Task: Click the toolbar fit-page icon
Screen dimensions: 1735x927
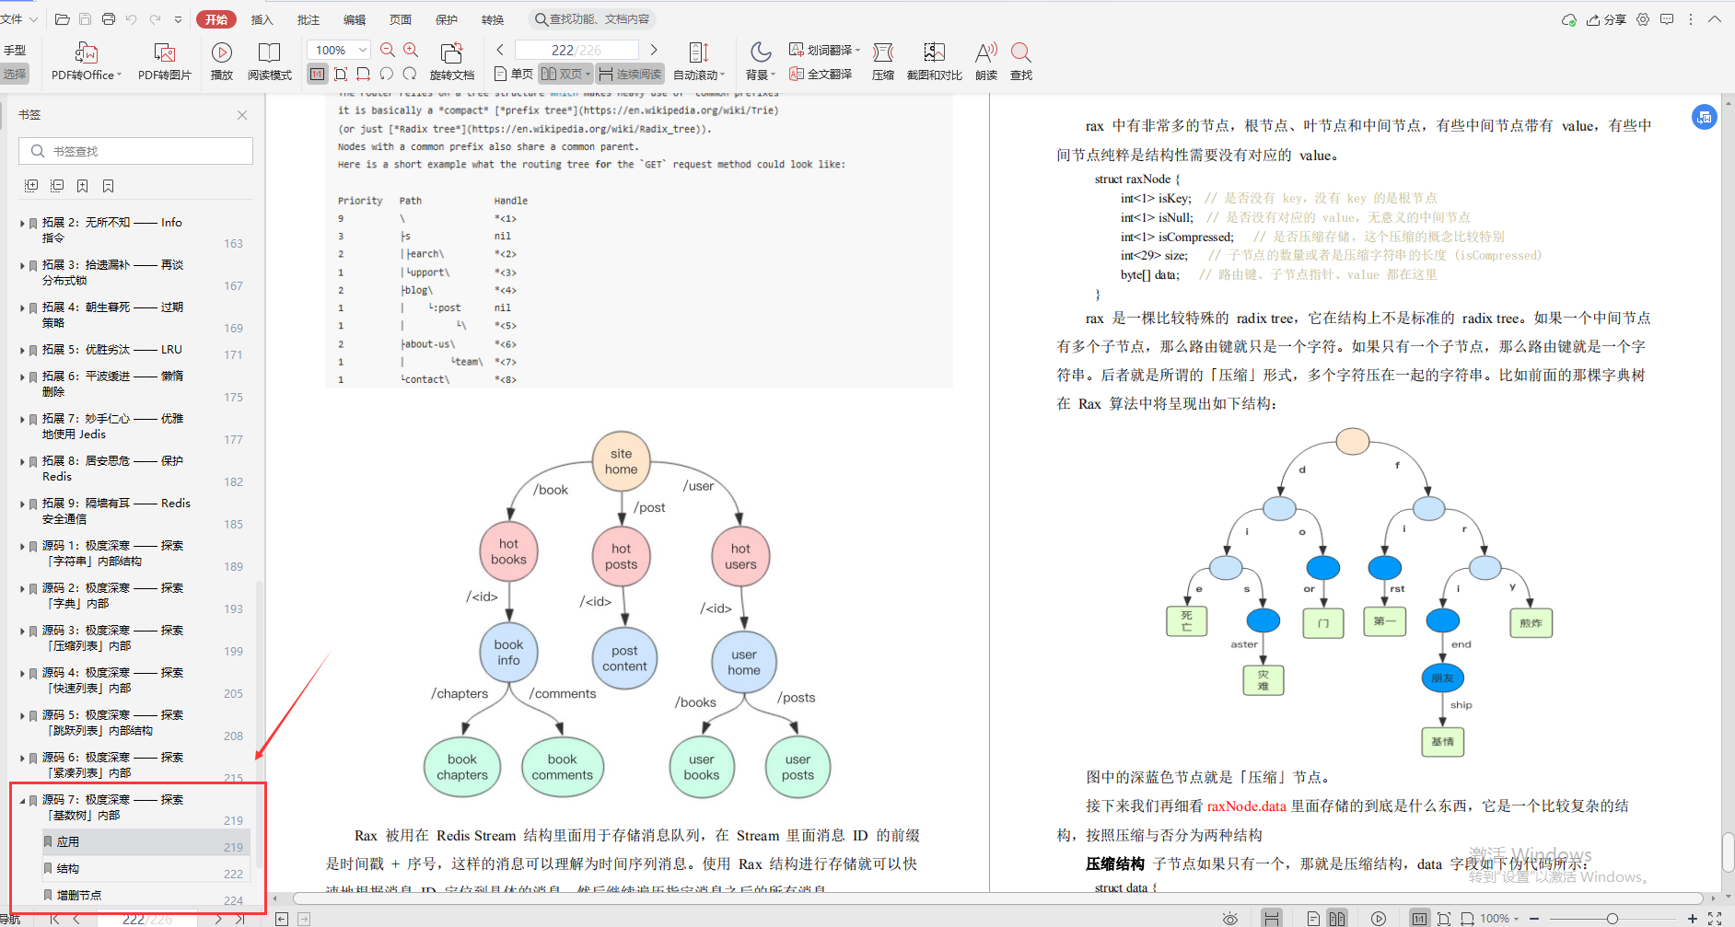Action: coord(341,74)
